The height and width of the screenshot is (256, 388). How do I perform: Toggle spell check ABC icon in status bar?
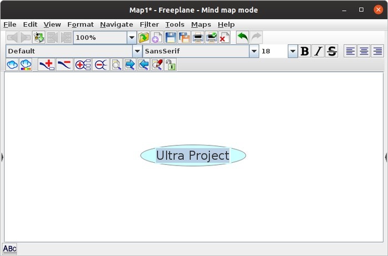tap(9, 249)
